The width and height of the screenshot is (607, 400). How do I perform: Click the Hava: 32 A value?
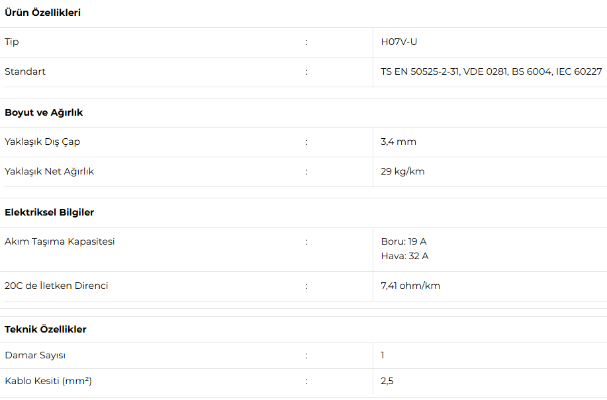click(x=404, y=256)
